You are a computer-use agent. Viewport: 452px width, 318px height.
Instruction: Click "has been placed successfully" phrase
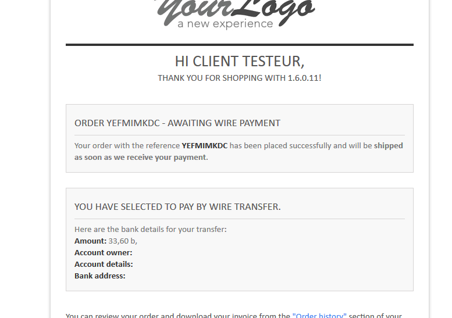coord(280,146)
